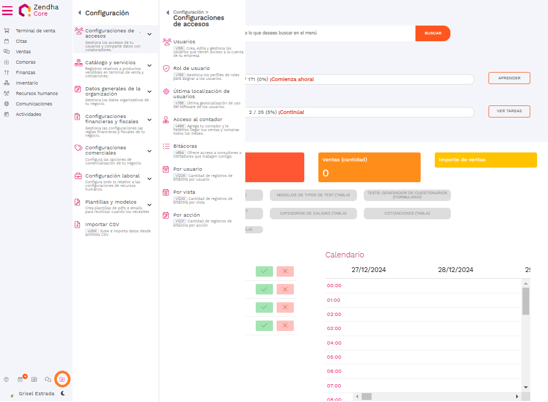Click the first green checkmark button
The width and height of the screenshot is (548, 402).
[264, 271]
